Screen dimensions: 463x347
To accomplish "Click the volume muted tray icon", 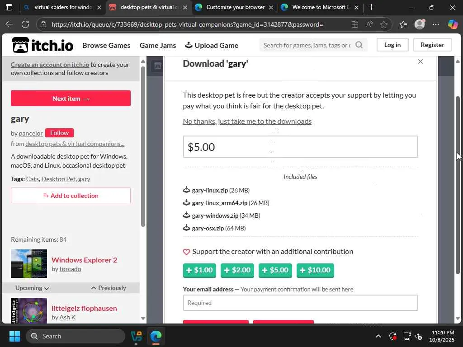I will (419, 336).
